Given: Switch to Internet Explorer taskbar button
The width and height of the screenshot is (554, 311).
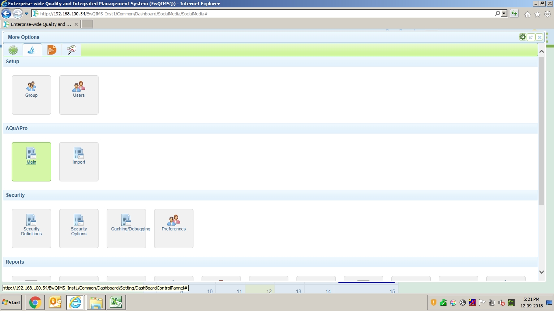Looking at the screenshot, I should pyautogui.click(x=75, y=302).
